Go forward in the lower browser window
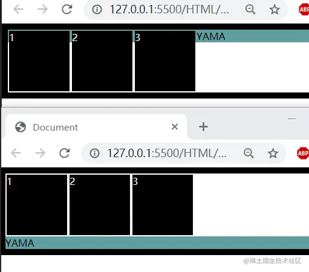This screenshot has width=309, height=272. [x=41, y=153]
